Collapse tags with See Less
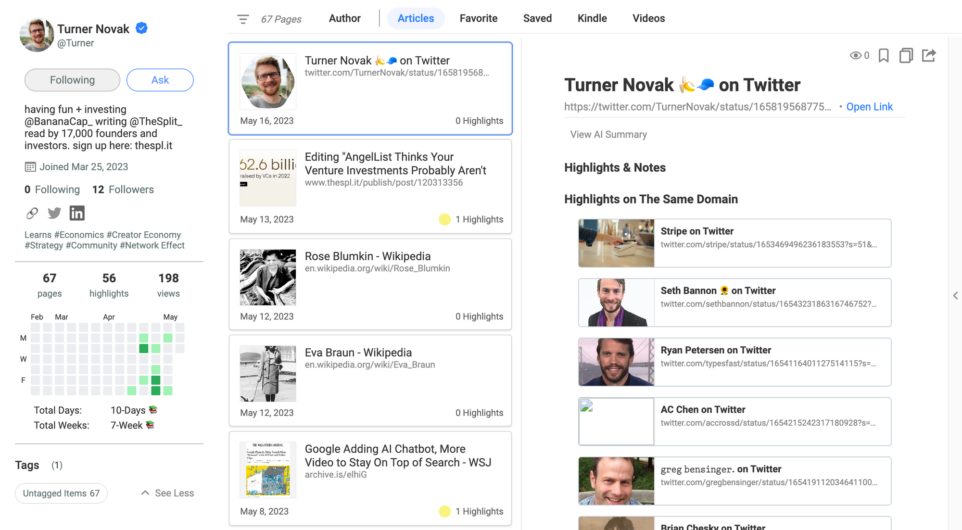Image resolution: width=962 pixels, height=530 pixels. [x=167, y=493]
